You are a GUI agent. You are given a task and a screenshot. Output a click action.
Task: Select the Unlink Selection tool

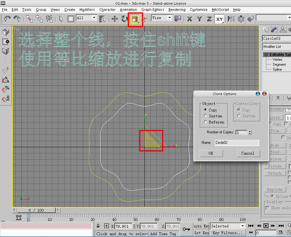[39, 19]
